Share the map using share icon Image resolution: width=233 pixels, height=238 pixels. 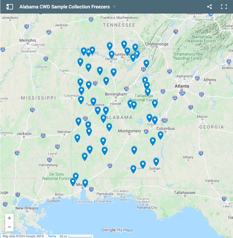pos(209,7)
